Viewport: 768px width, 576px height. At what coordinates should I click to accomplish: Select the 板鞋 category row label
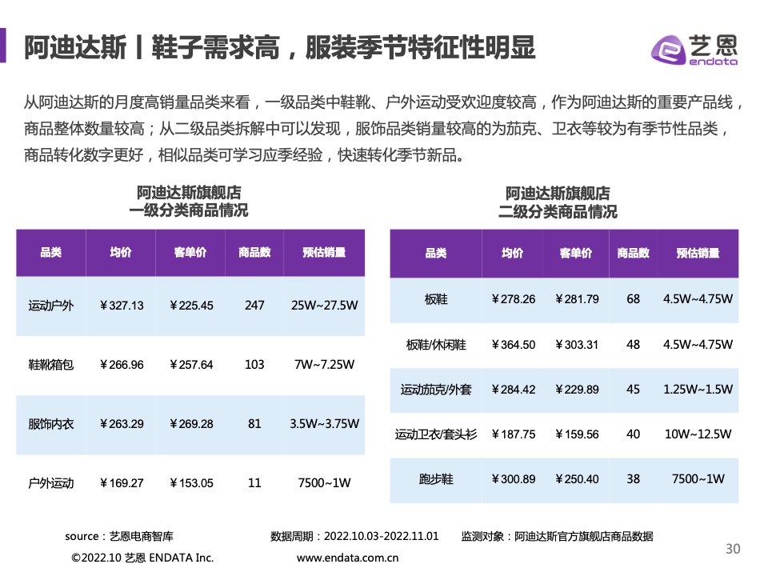click(x=436, y=299)
